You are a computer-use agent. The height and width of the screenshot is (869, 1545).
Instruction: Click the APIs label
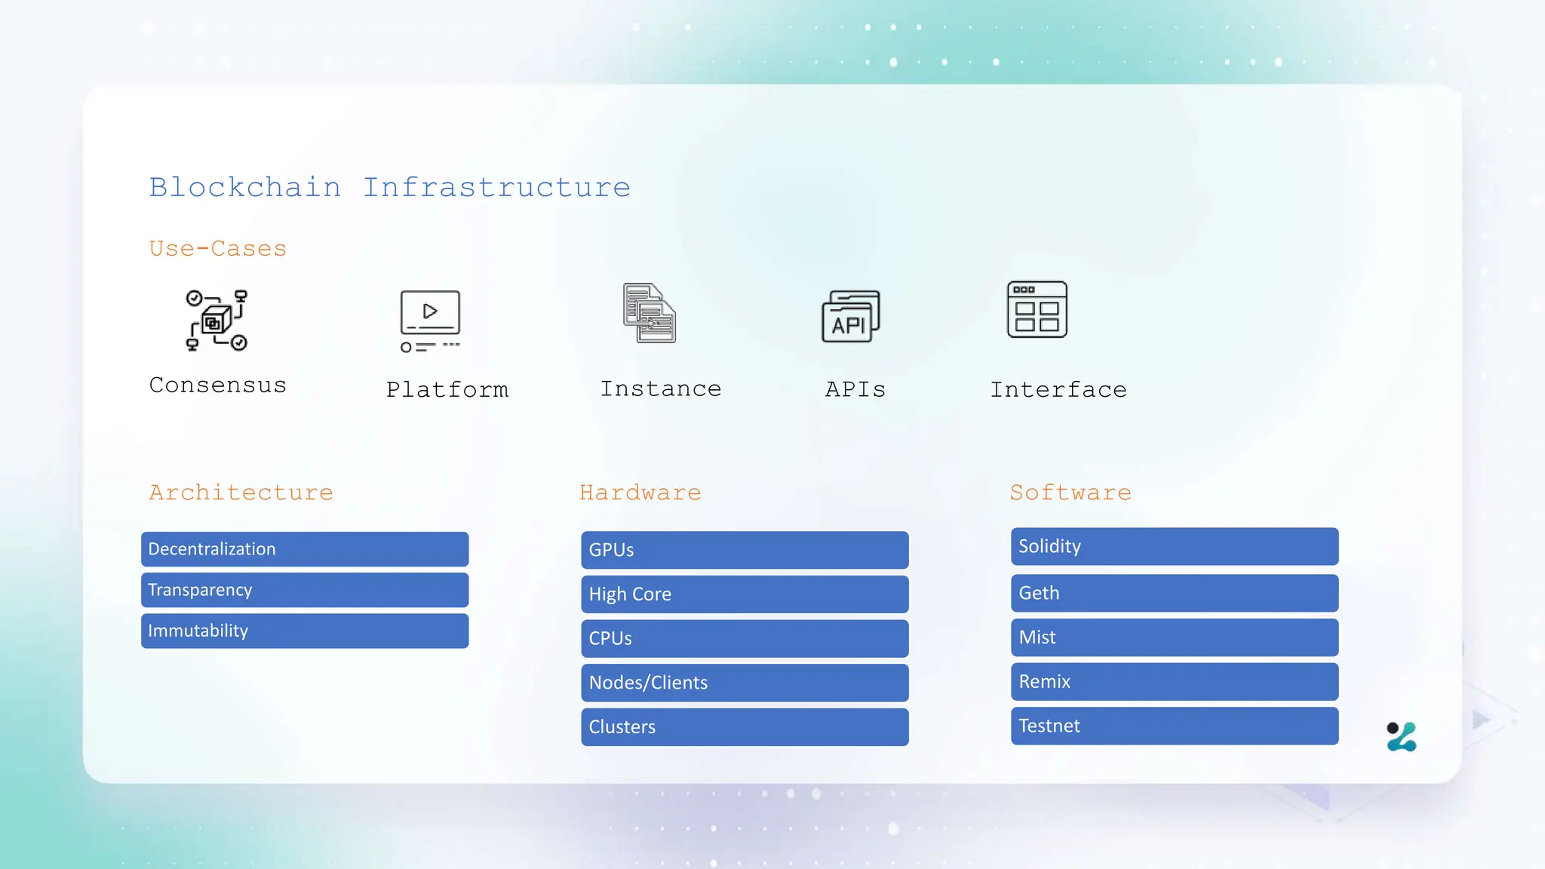[x=855, y=389]
